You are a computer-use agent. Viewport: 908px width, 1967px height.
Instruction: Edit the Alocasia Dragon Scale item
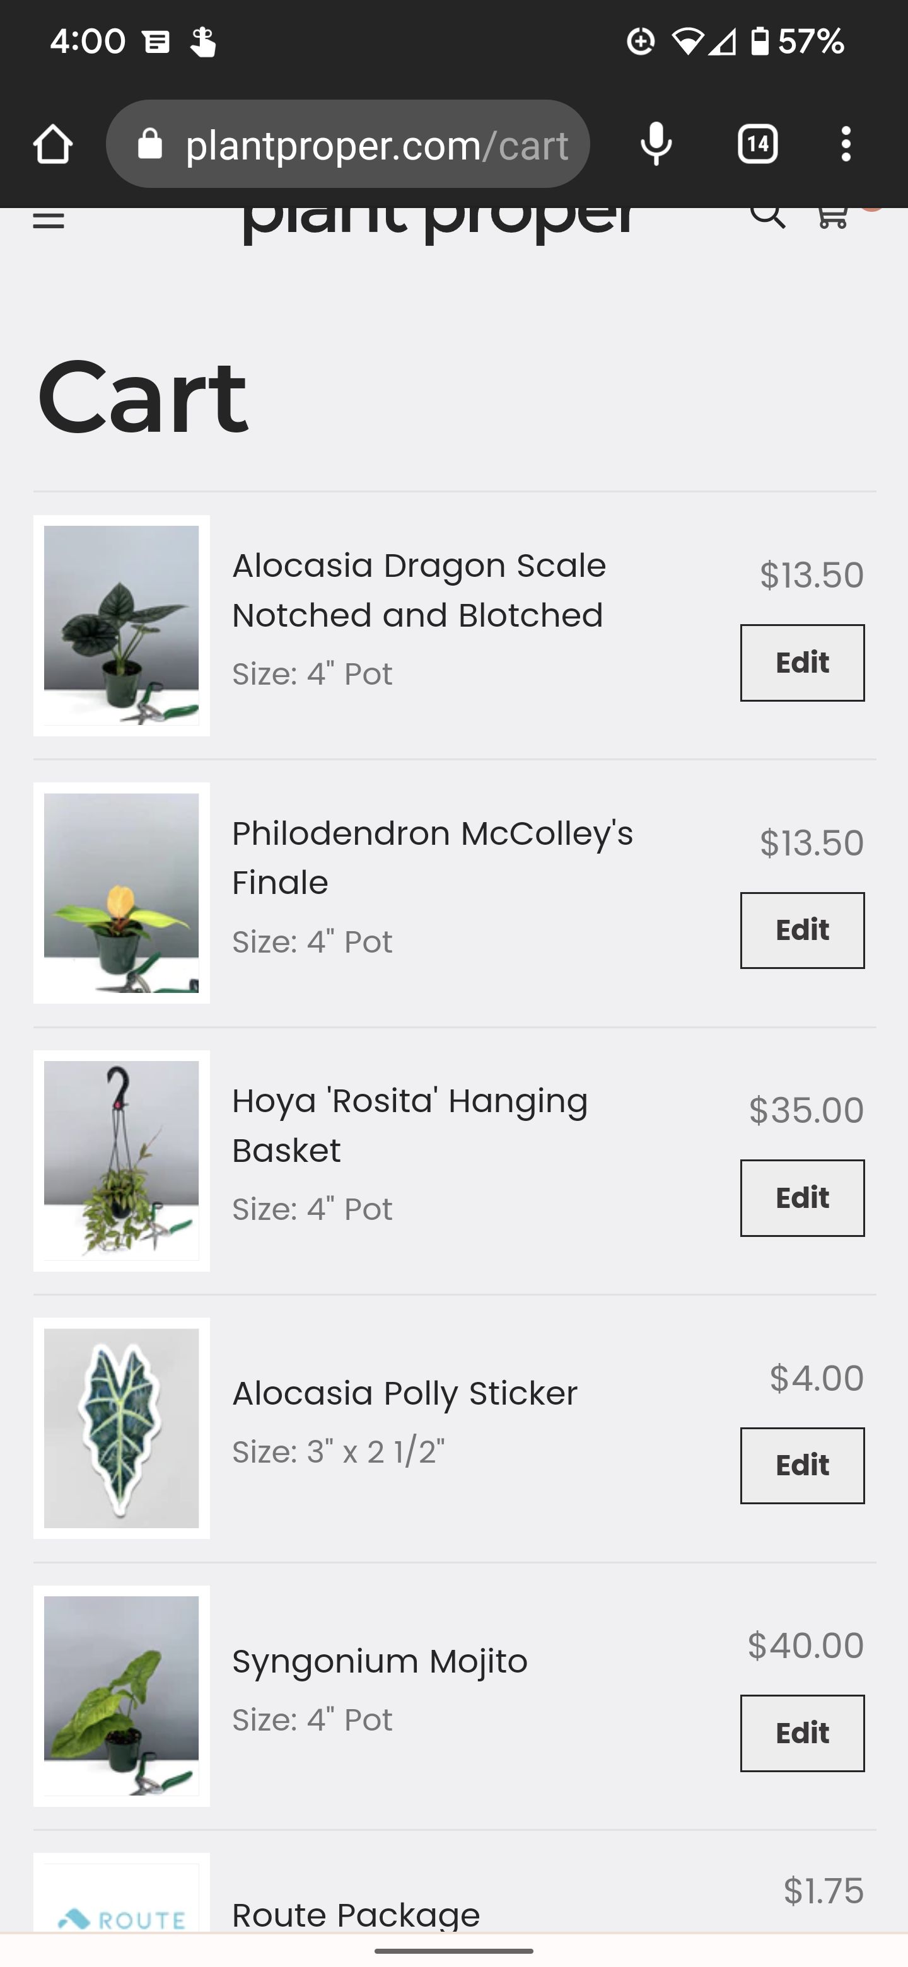click(802, 663)
